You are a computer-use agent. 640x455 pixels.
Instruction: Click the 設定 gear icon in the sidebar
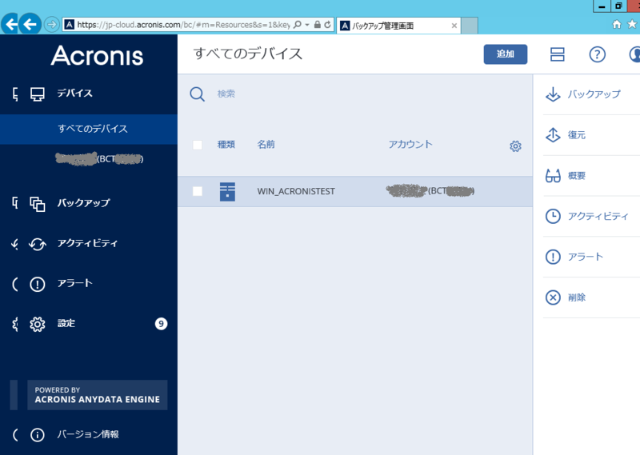(37, 324)
